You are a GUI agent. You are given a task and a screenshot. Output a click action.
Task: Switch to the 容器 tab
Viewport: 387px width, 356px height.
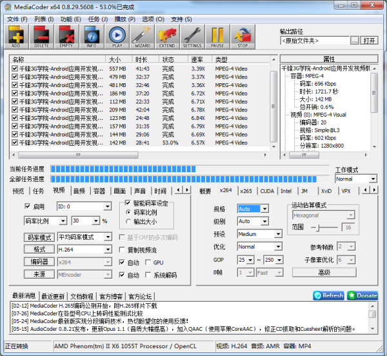(x=99, y=191)
